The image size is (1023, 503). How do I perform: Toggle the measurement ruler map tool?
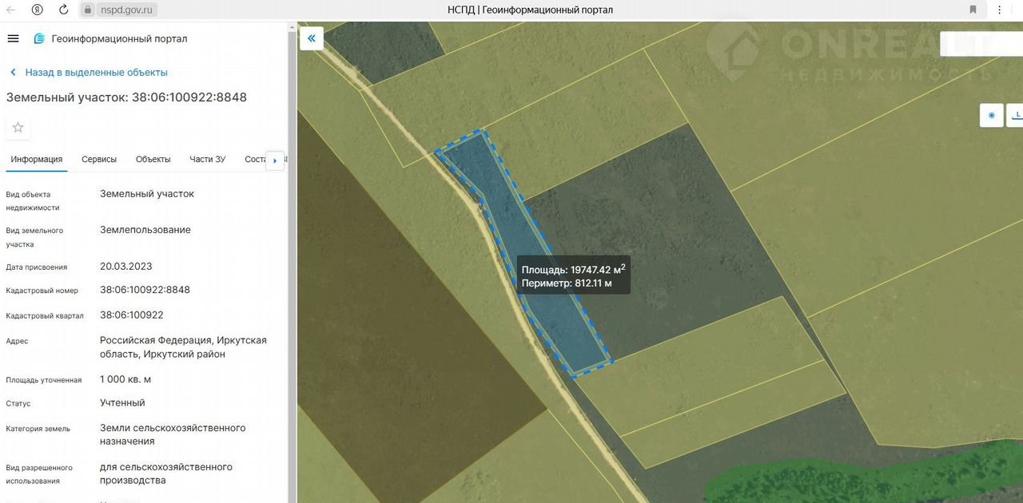pyautogui.click(x=1017, y=115)
